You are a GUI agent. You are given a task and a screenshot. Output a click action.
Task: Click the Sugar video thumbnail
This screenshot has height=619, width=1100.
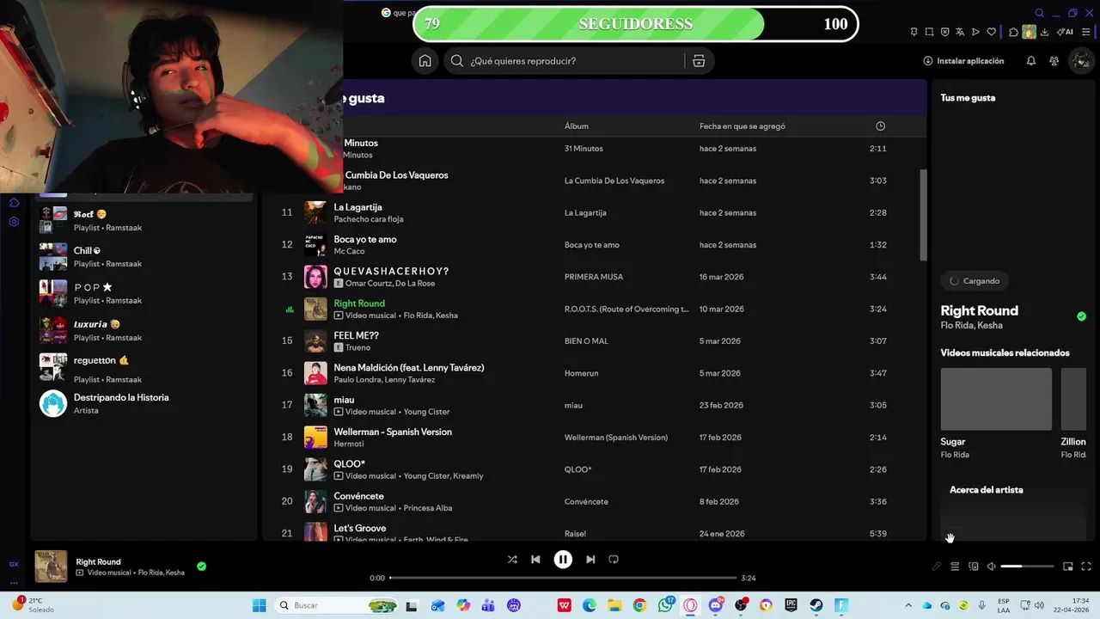[x=996, y=399]
